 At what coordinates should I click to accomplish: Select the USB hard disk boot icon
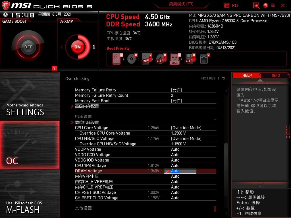[x=147, y=59]
